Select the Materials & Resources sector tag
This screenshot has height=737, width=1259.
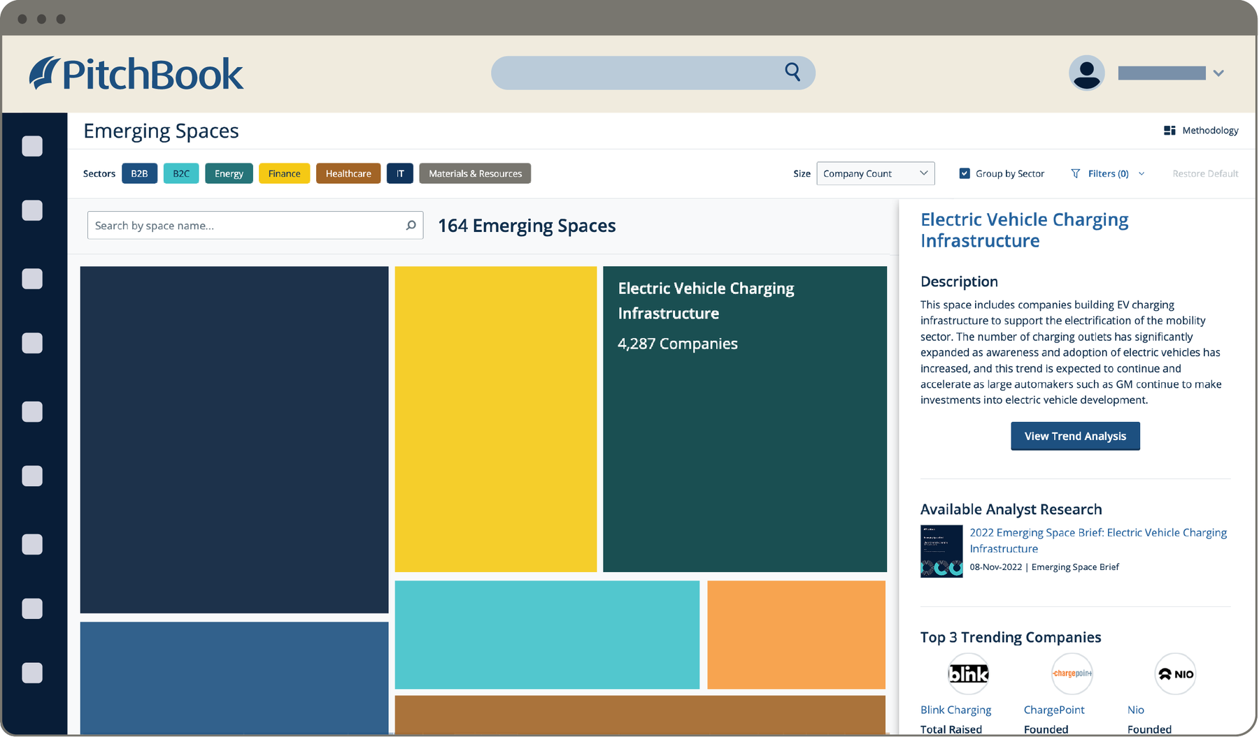475,173
